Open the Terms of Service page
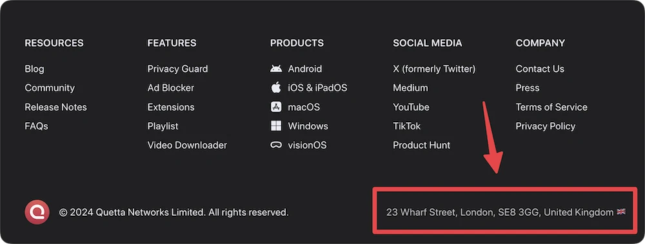Screen dimensions: 645x244 pyautogui.click(x=551, y=107)
